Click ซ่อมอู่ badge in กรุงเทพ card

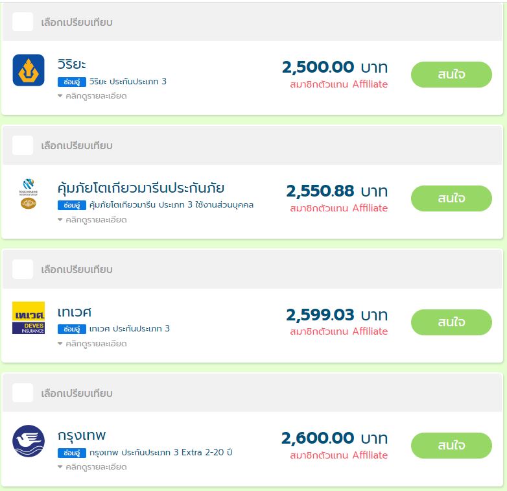pos(72,453)
